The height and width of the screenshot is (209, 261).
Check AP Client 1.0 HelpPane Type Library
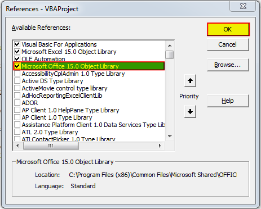click(x=17, y=110)
